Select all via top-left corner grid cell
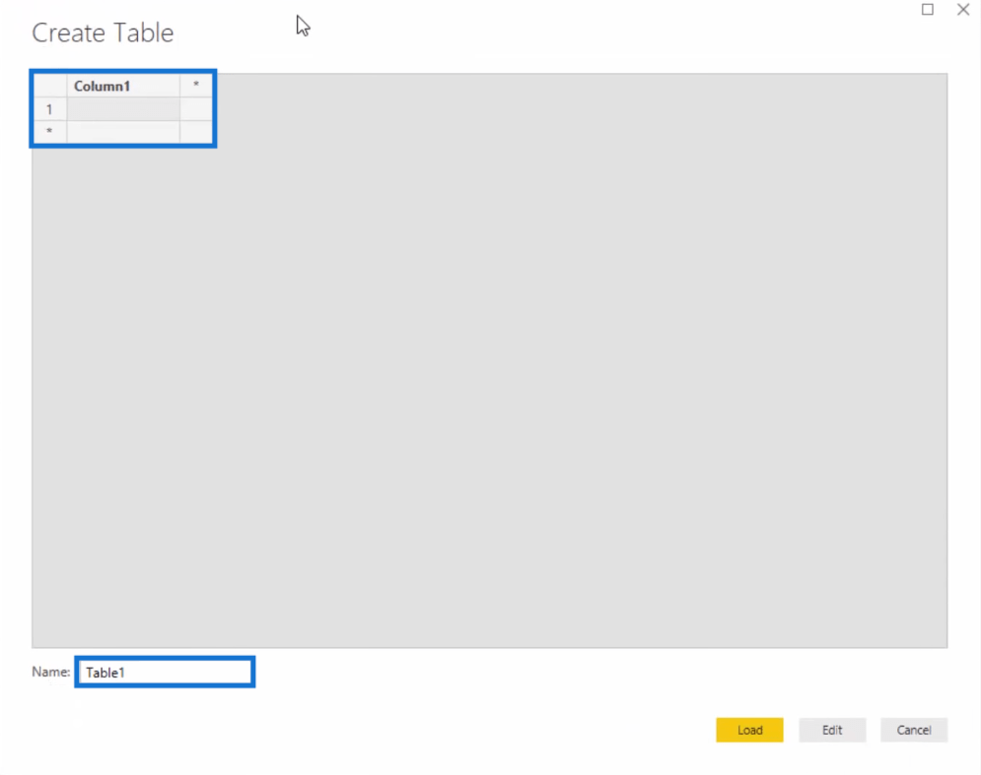Image resolution: width=981 pixels, height=775 pixels. click(49, 87)
